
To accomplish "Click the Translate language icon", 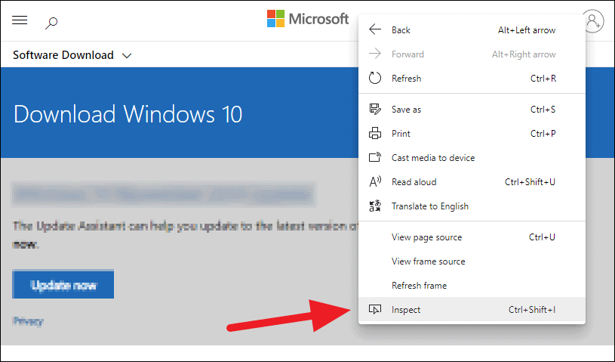I will click(x=375, y=206).
